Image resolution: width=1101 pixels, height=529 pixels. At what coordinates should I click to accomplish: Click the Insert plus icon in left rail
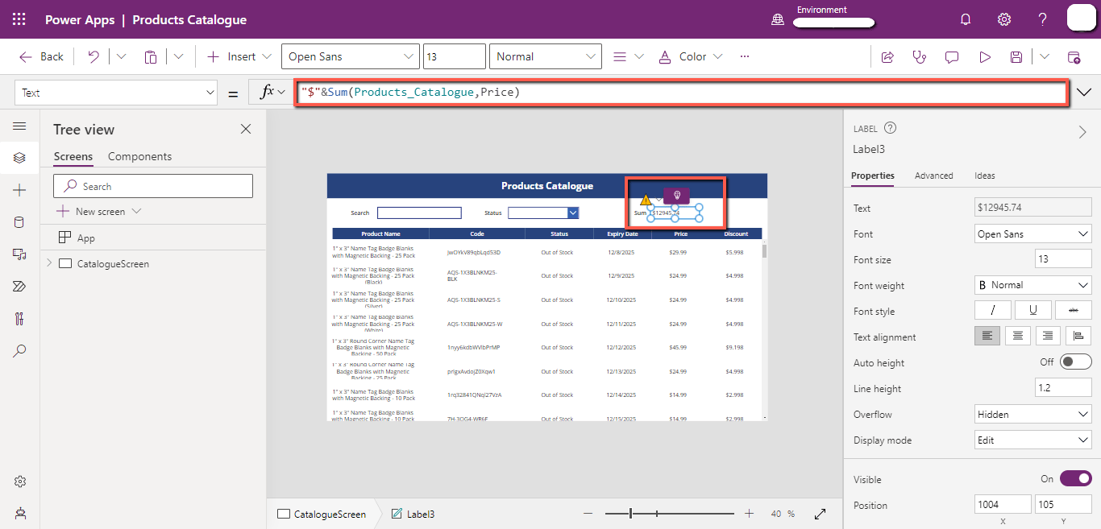click(x=19, y=190)
